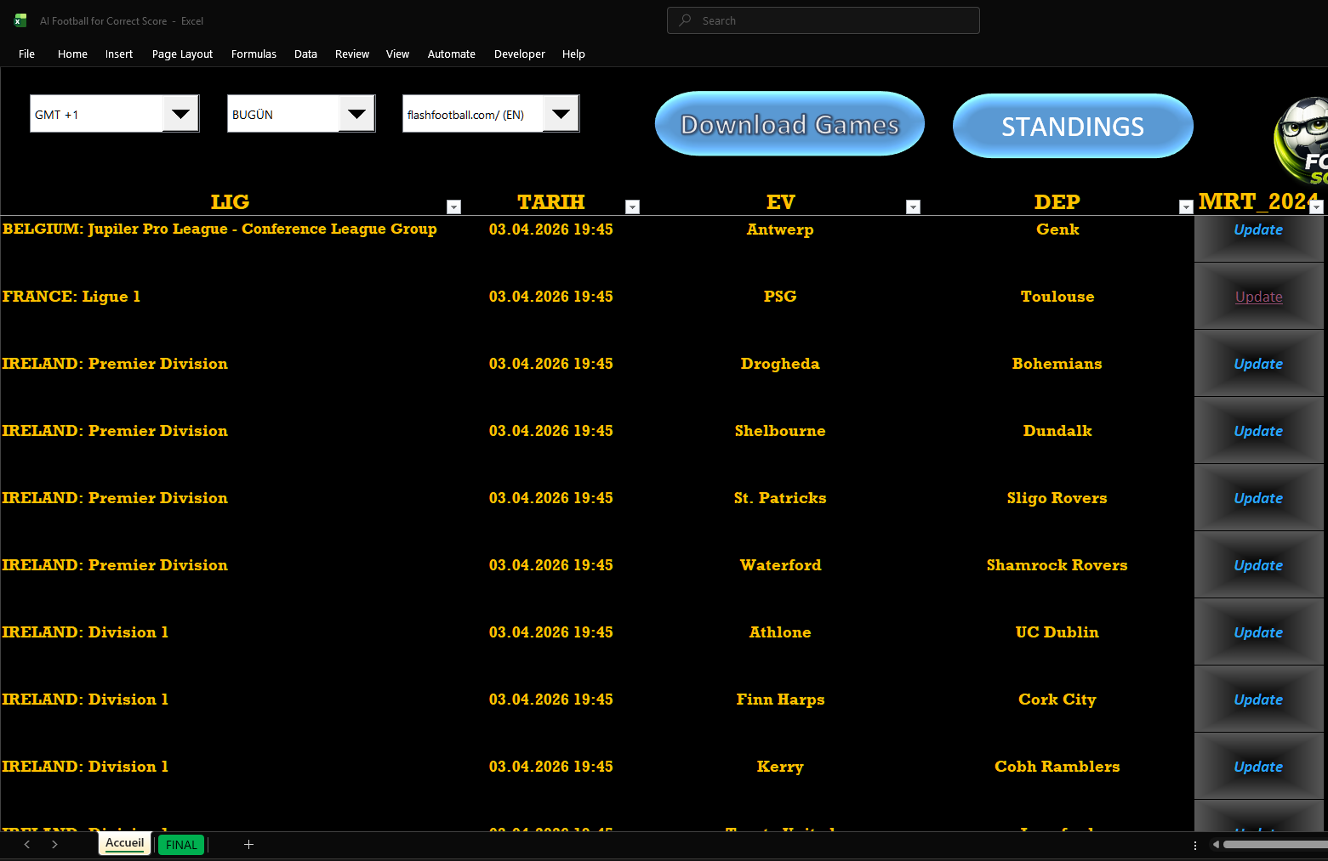Switch to the Accueil sheet tab
1328x861 pixels.
[x=125, y=843]
